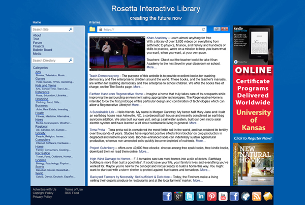This screenshot has height=205, width=305.
Task: Click the magnifier icon in Search Site box
Action: point(71,29)
